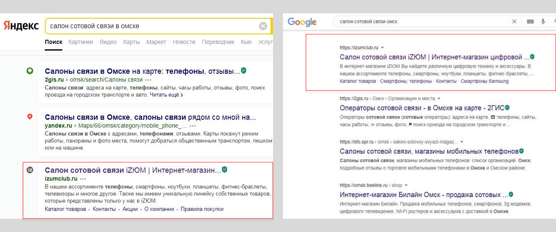
Task: Clear the Yandex search query
Action: pyautogui.click(x=263, y=26)
